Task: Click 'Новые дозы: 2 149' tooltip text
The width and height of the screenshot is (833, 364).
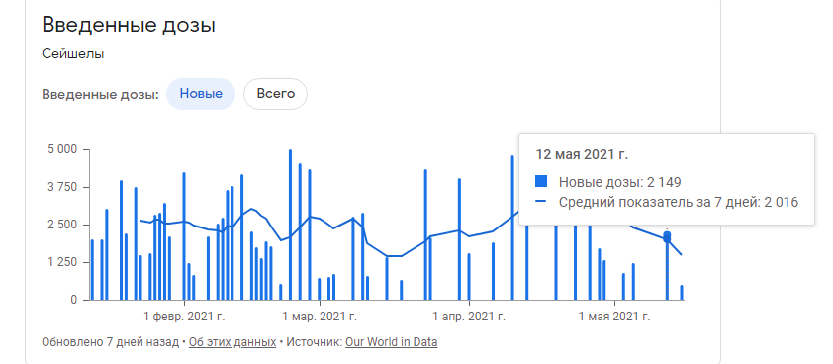Action: pyautogui.click(x=620, y=182)
